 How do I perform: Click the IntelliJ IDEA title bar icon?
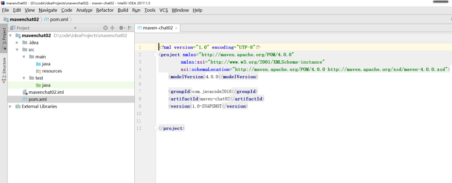3,3
